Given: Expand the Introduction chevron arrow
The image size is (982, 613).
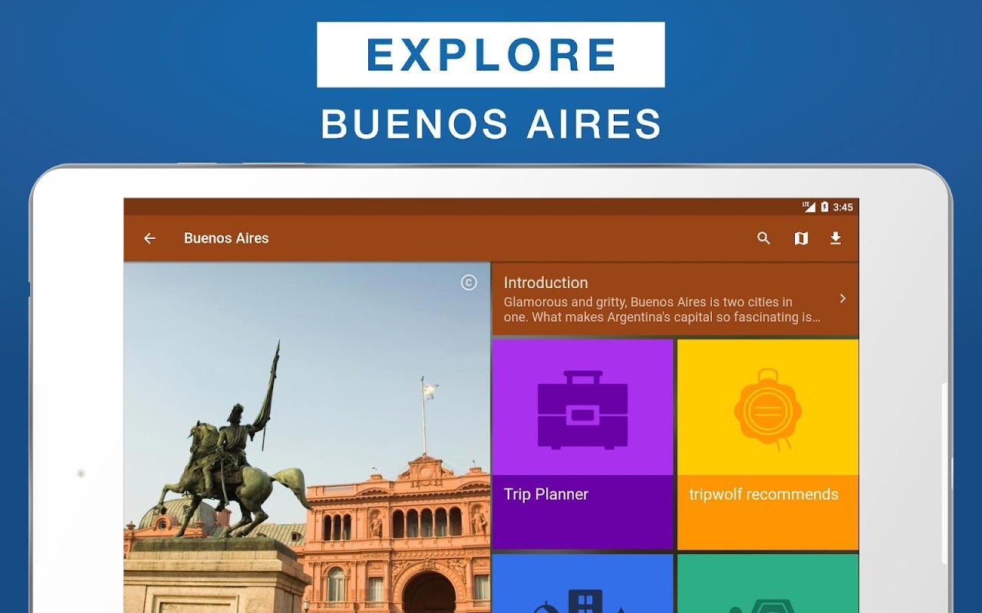Looking at the screenshot, I should pos(842,298).
